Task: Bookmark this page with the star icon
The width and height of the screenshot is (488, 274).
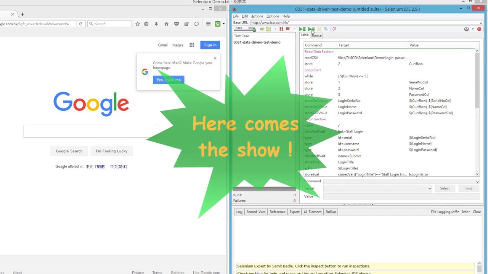Action: click(138, 24)
